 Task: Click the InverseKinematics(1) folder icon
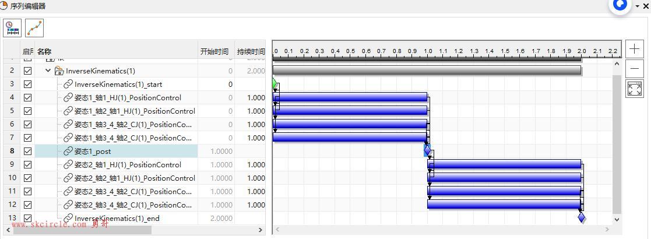(59, 71)
